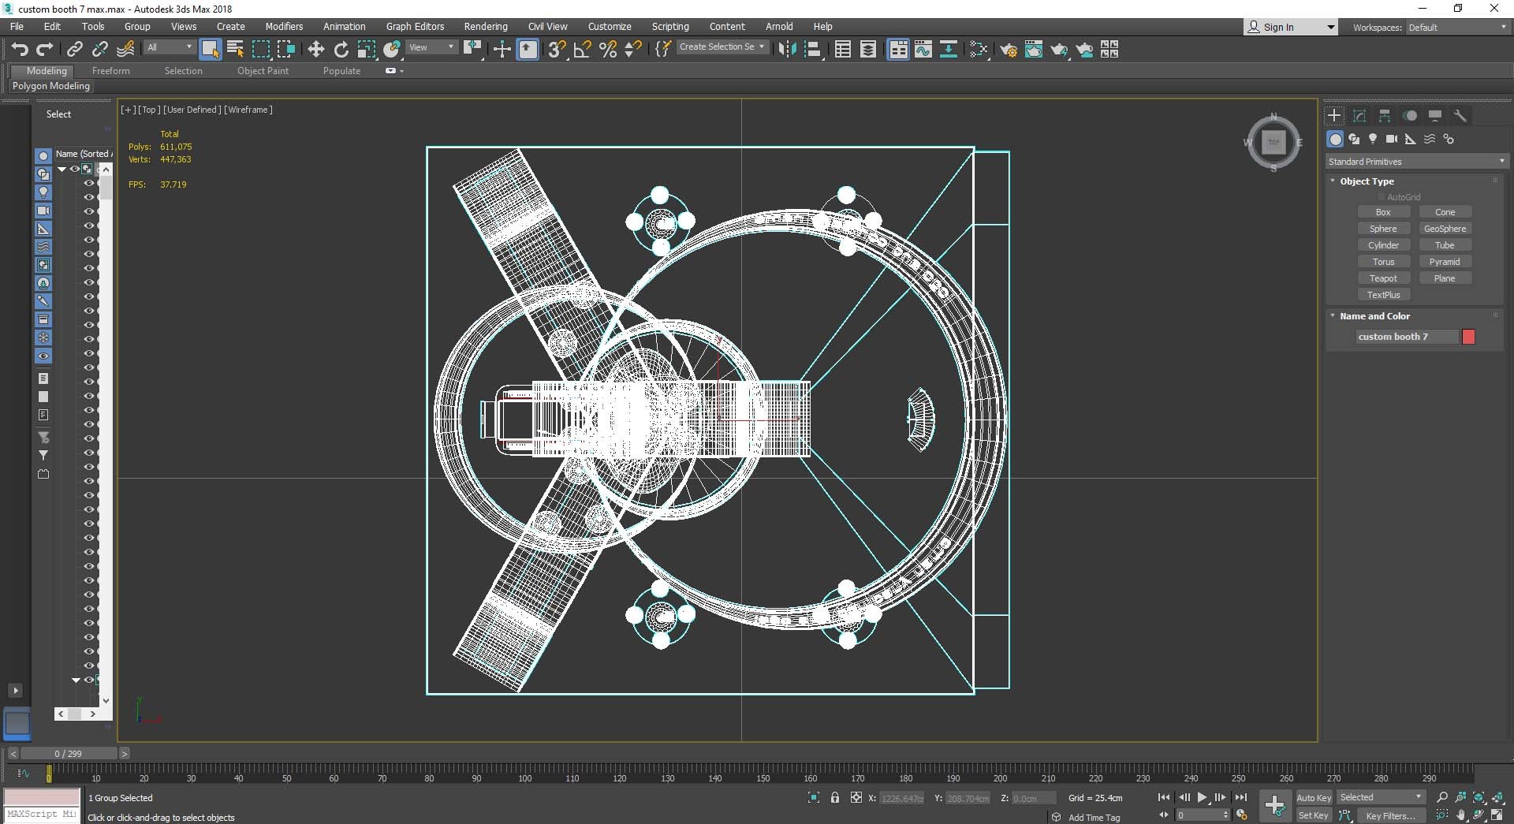This screenshot has width=1514, height=824.
Task: Open Schematic View icon
Action: 948,50
